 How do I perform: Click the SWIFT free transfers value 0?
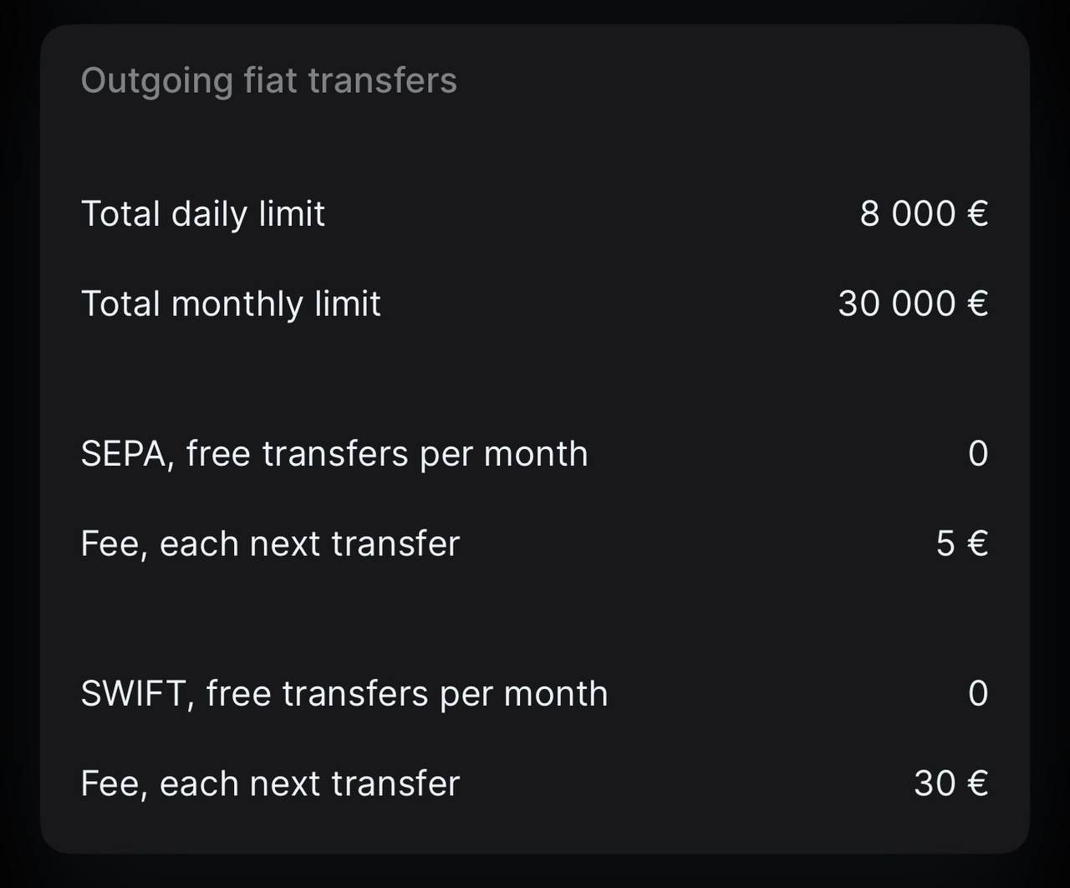[978, 694]
